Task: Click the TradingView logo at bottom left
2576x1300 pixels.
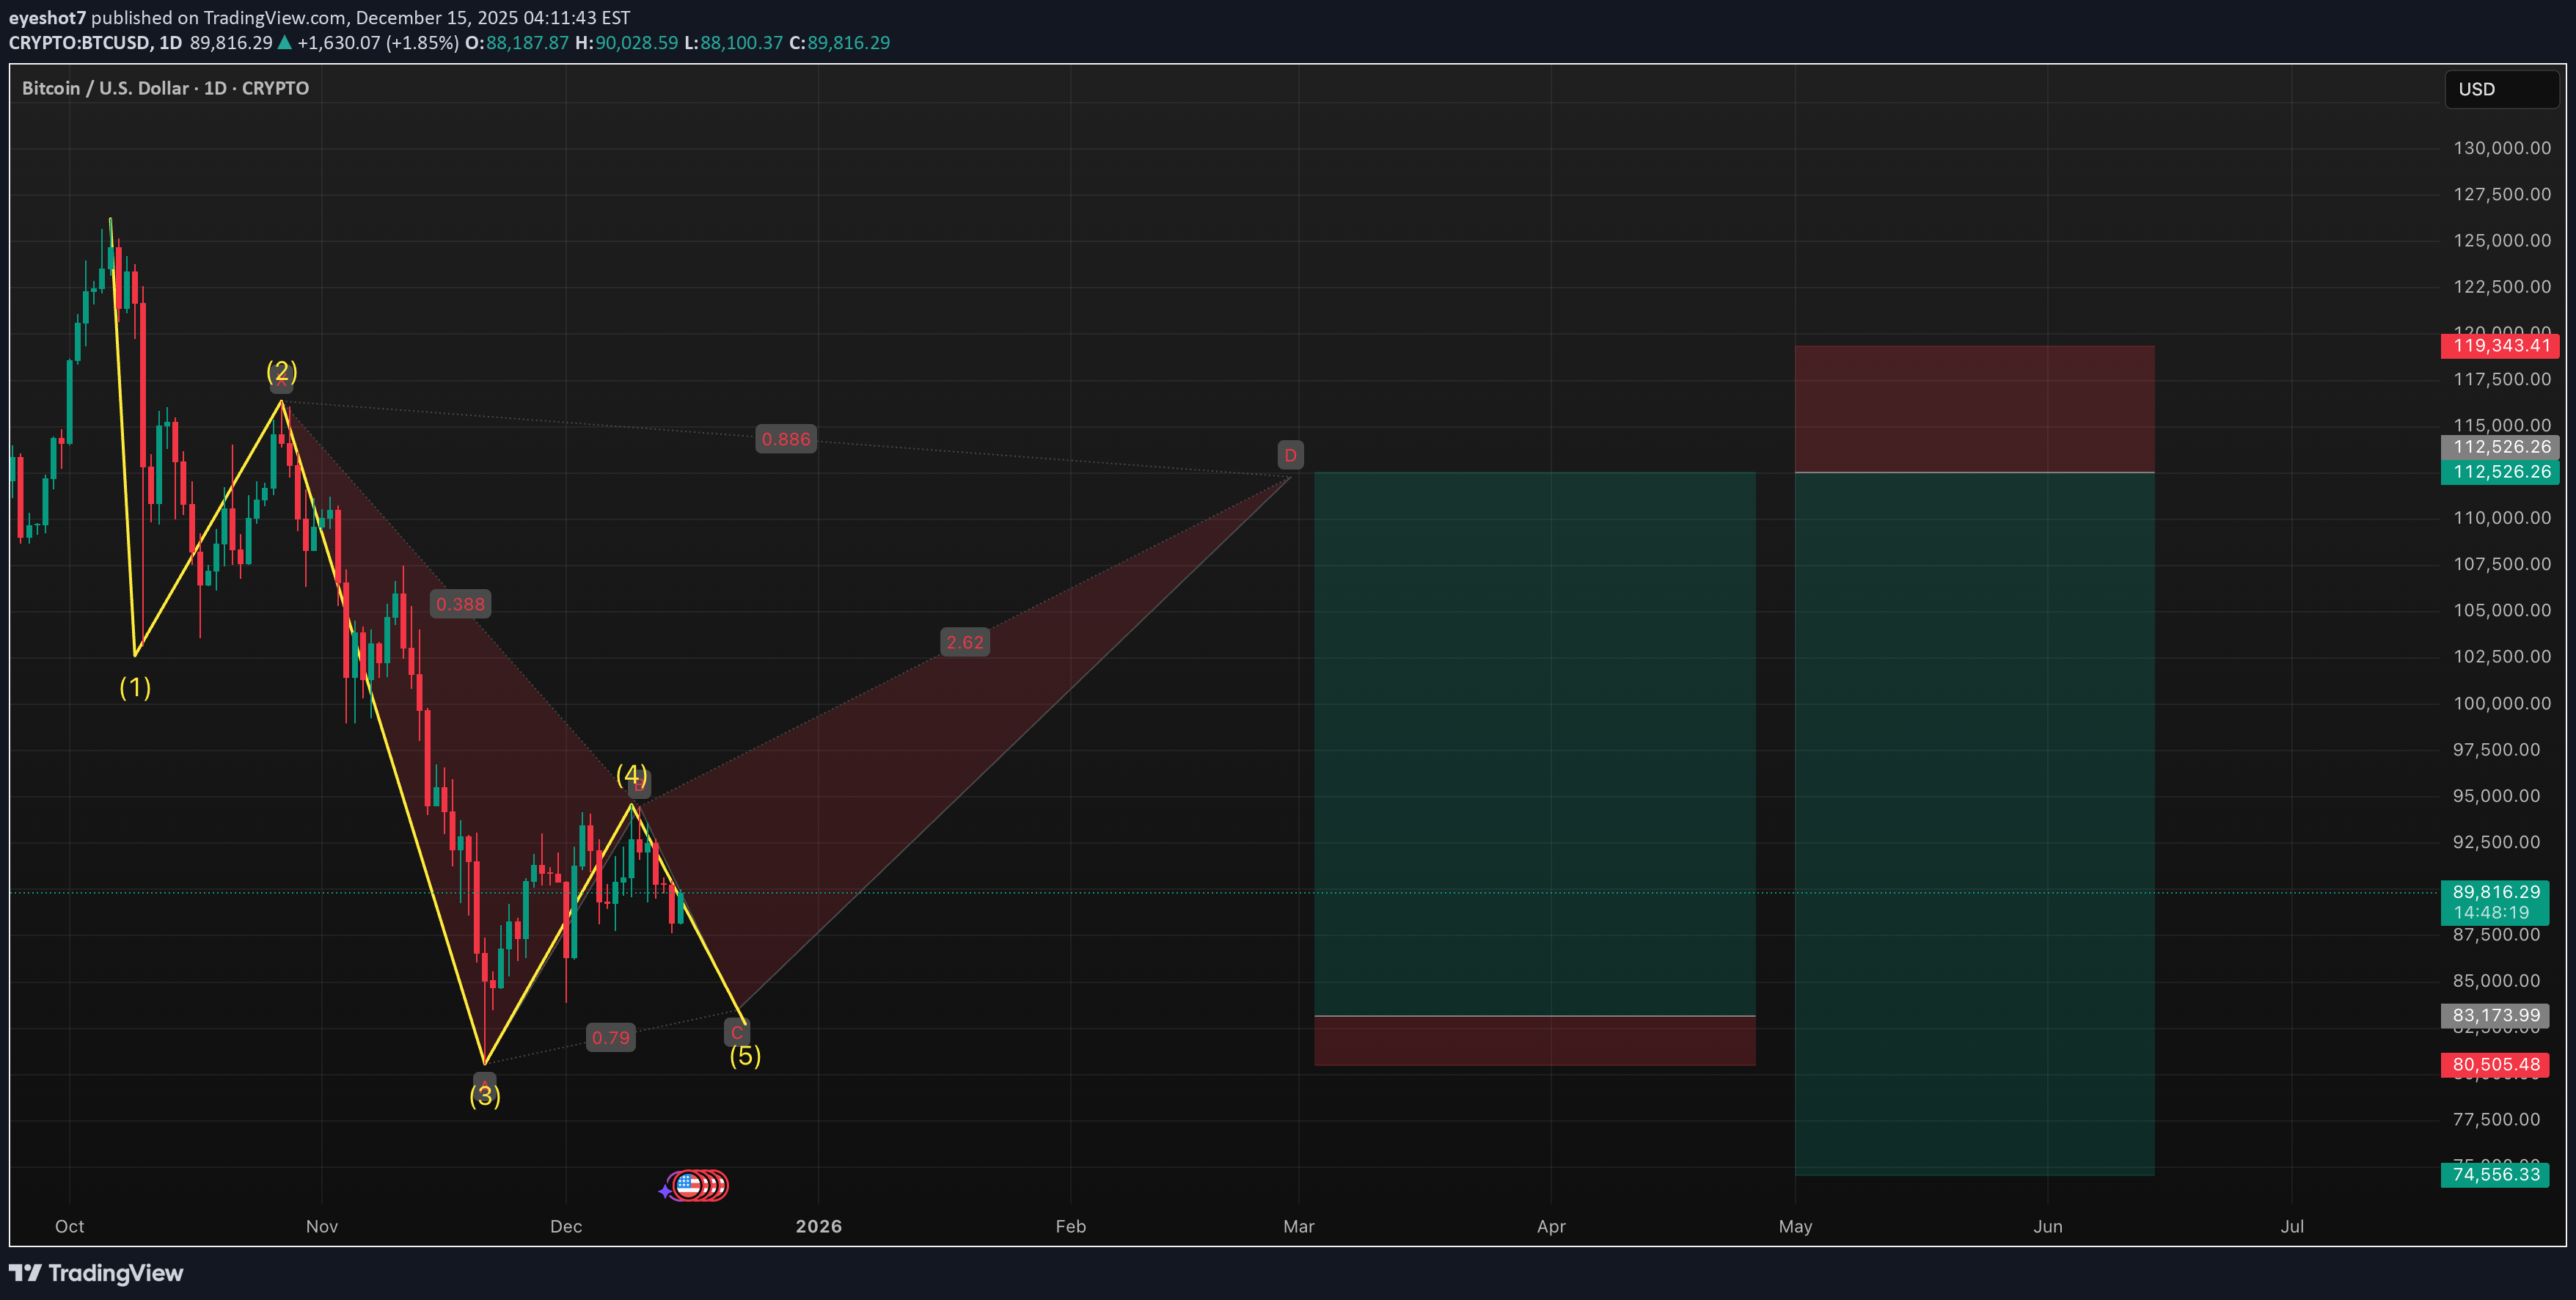Action: pos(96,1273)
